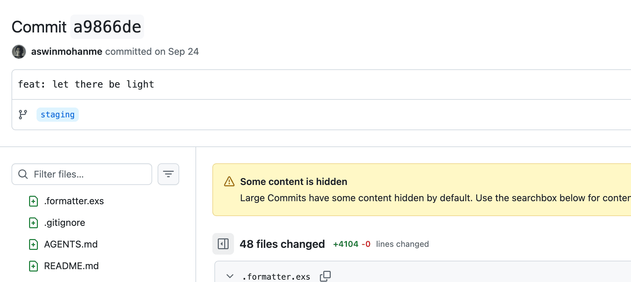Select README.md in the file tree
631x282 pixels.
pyautogui.click(x=71, y=266)
